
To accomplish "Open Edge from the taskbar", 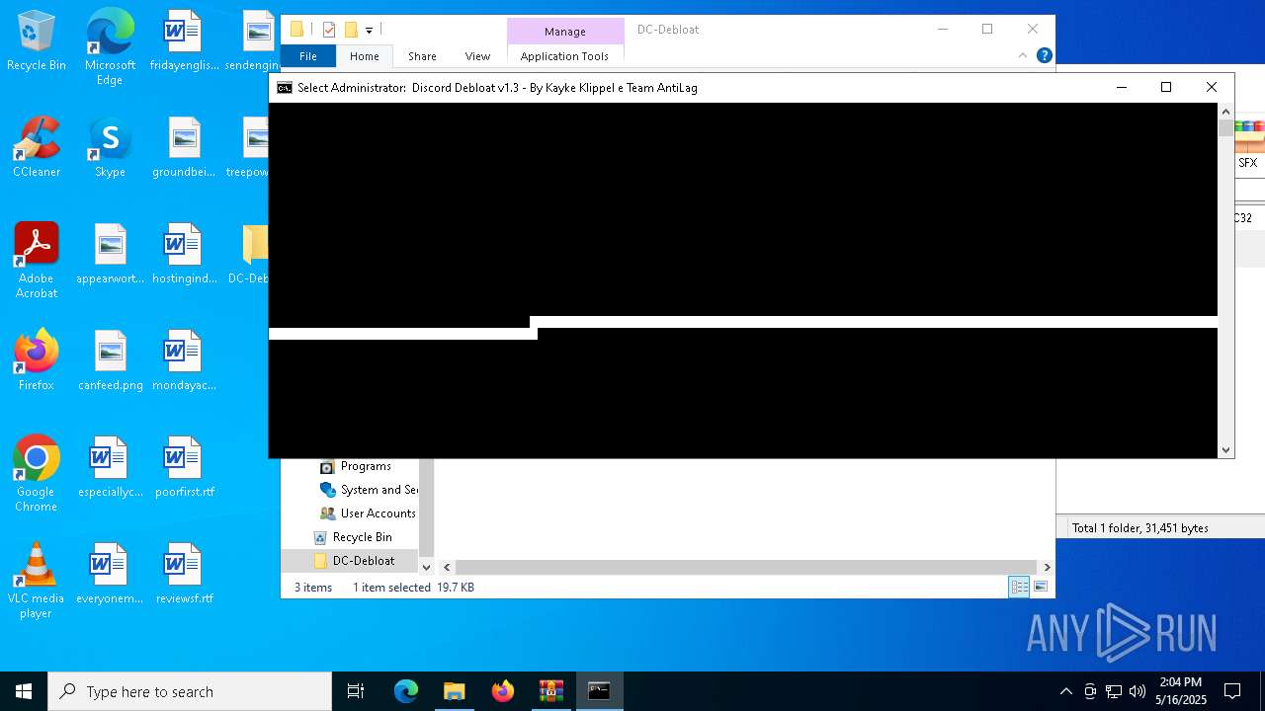I will coord(406,691).
